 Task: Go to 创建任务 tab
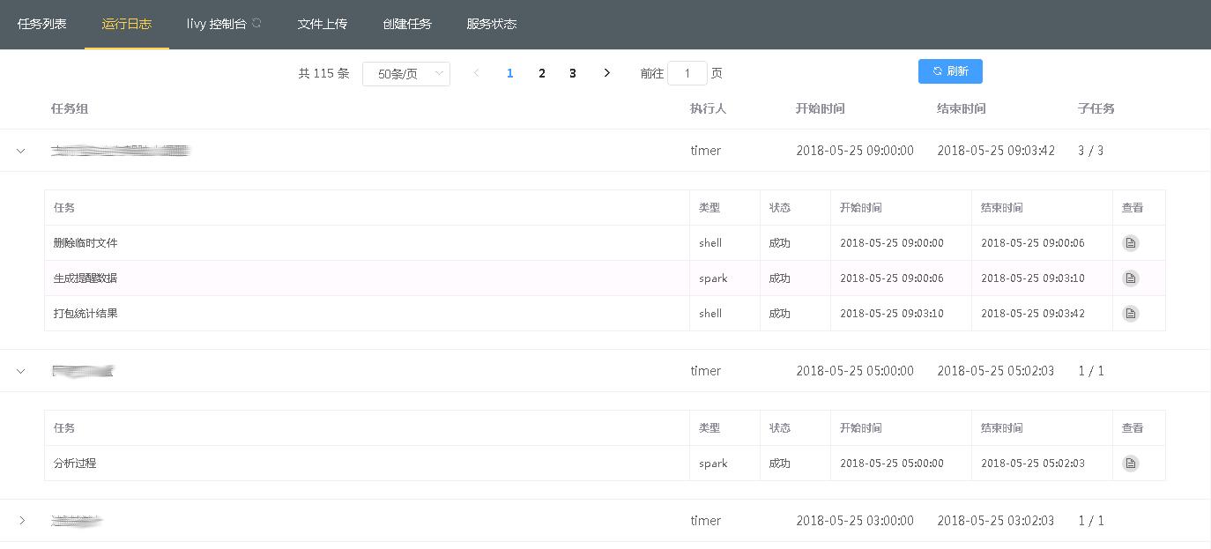pyautogui.click(x=407, y=24)
